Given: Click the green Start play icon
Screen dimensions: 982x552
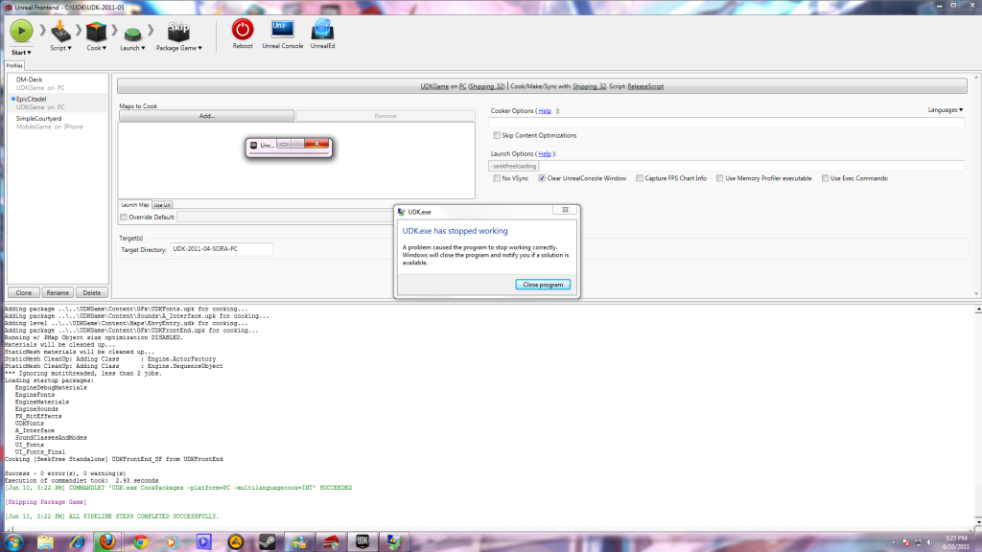Looking at the screenshot, I should [21, 31].
